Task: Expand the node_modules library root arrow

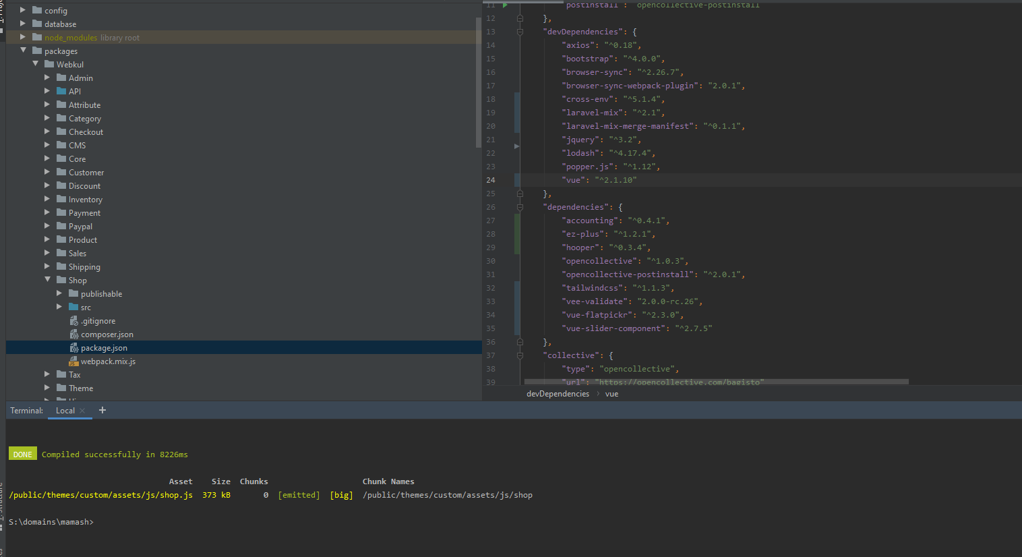Action: tap(23, 37)
